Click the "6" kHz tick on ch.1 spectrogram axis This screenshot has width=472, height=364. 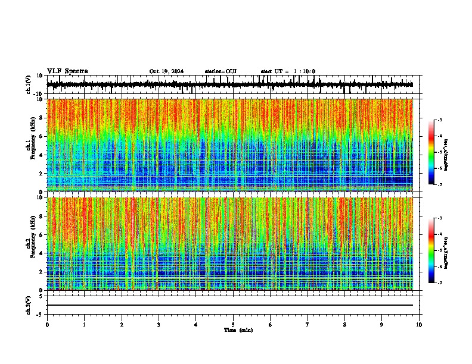pyautogui.click(x=41, y=137)
